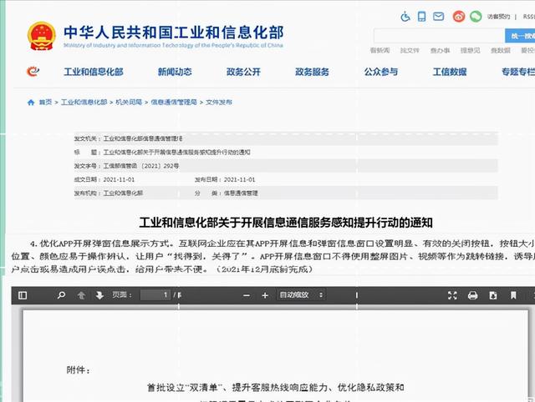535x402 pixels.
Task: Click the 看新闻 quick link under search
Action: [x=380, y=50]
